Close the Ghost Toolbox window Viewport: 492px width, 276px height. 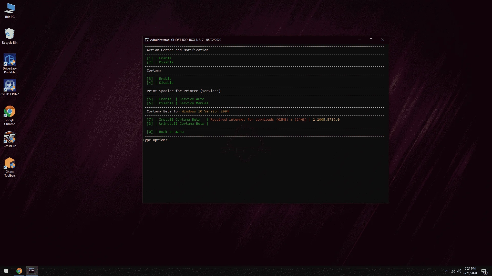(383, 40)
